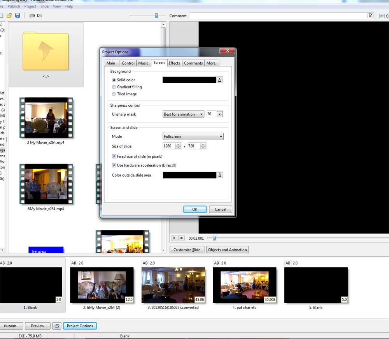Stop playback in the preview panel
389x339 pixels.
(x=181, y=238)
